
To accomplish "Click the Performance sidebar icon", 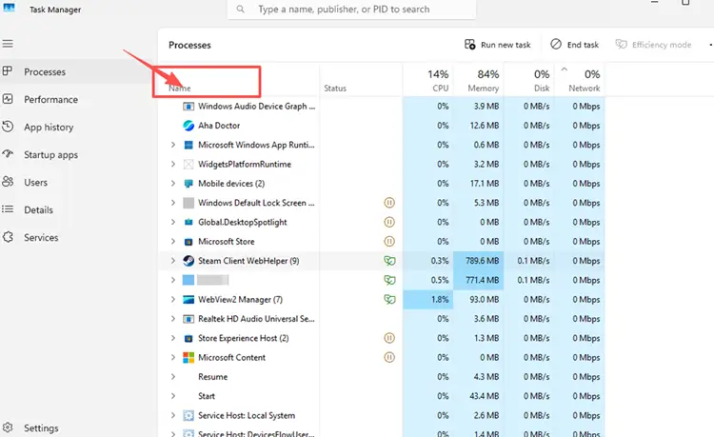I will click(x=8, y=99).
